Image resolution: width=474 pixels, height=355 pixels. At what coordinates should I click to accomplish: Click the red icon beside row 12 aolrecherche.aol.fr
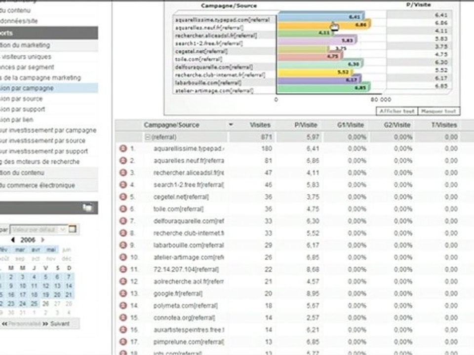tap(123, 282)
